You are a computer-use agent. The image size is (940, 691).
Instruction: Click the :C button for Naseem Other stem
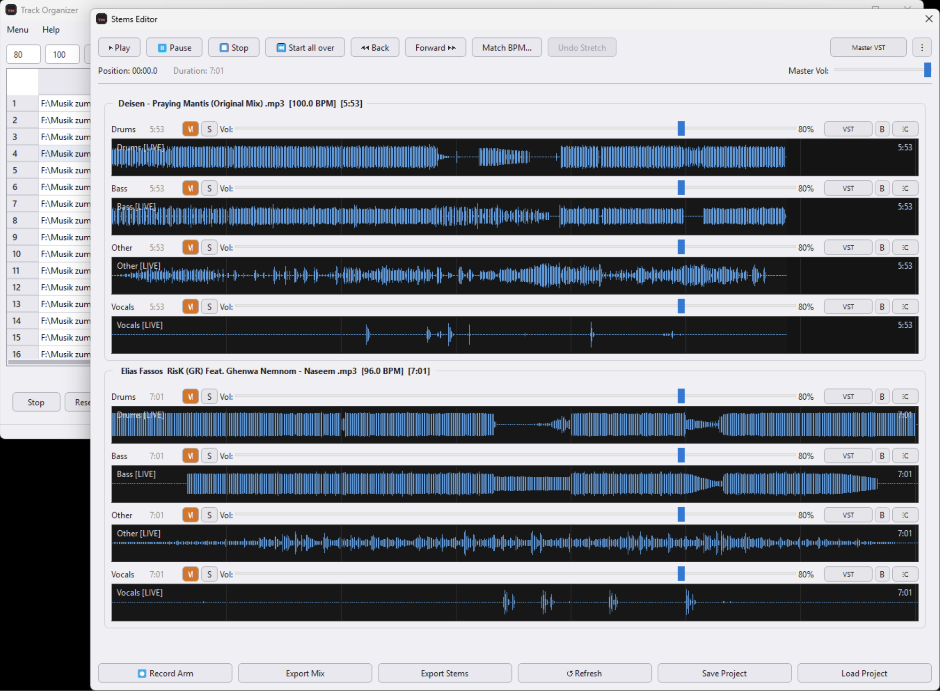pyautogui.click(x=905, y=515)
